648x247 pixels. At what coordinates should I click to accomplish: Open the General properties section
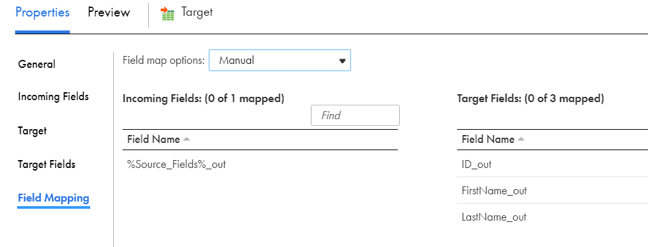coord(36,65)
